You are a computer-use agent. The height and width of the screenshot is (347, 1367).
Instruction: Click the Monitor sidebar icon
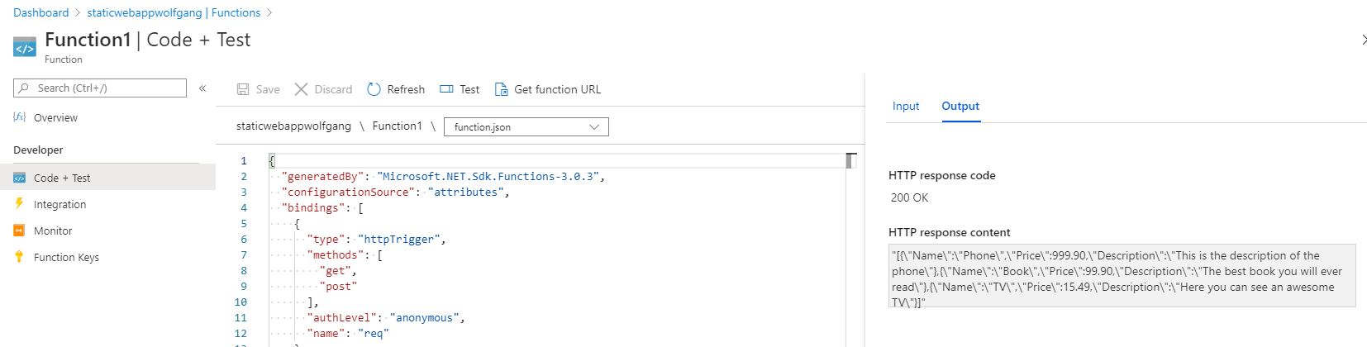(x=19, y=231)
